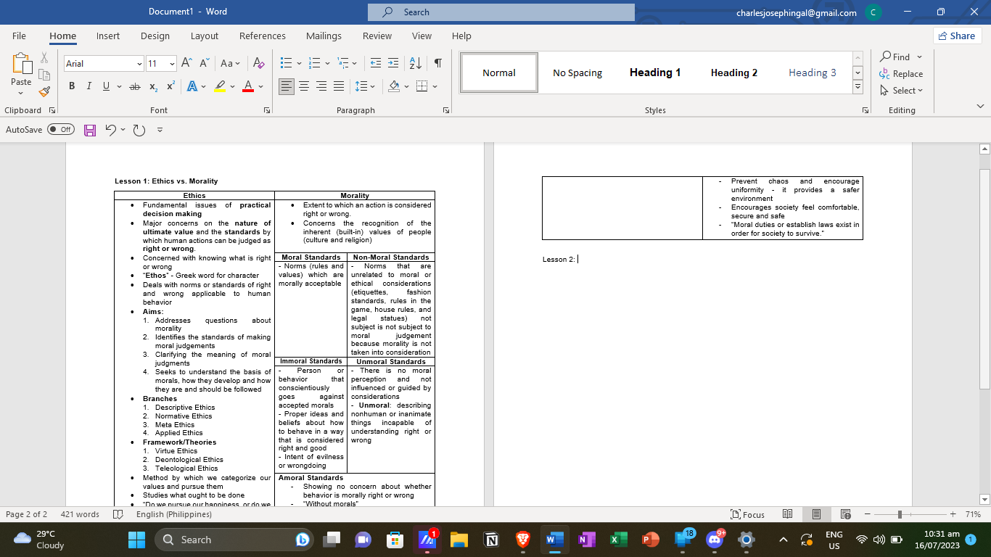991x557 pixels.
Task: Apply strikethrough formatting
Action: point(134,86)
